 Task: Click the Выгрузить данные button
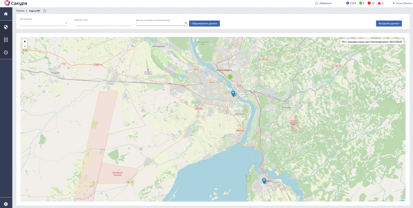coord(389,23)
